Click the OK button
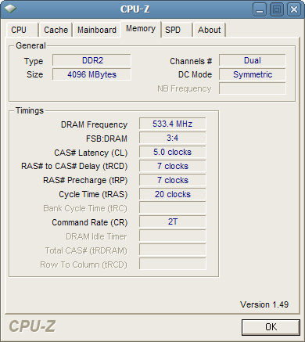 click(271, 327)
